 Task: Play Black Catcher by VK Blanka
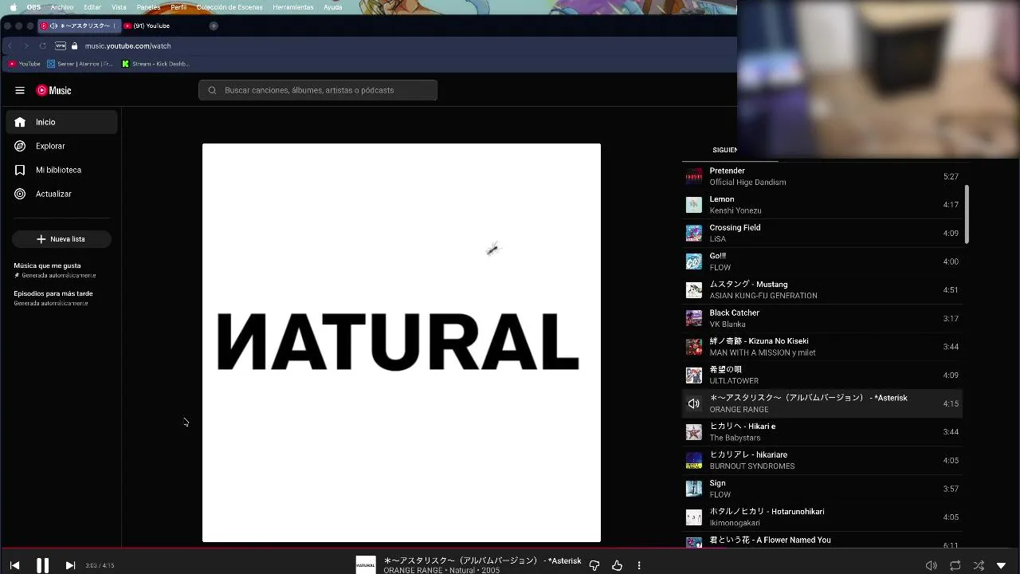[822, 318]
